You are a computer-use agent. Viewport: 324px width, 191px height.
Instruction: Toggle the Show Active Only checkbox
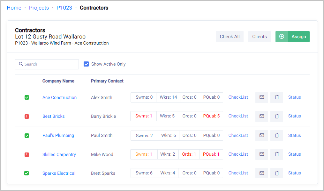(x=86, y=64)
